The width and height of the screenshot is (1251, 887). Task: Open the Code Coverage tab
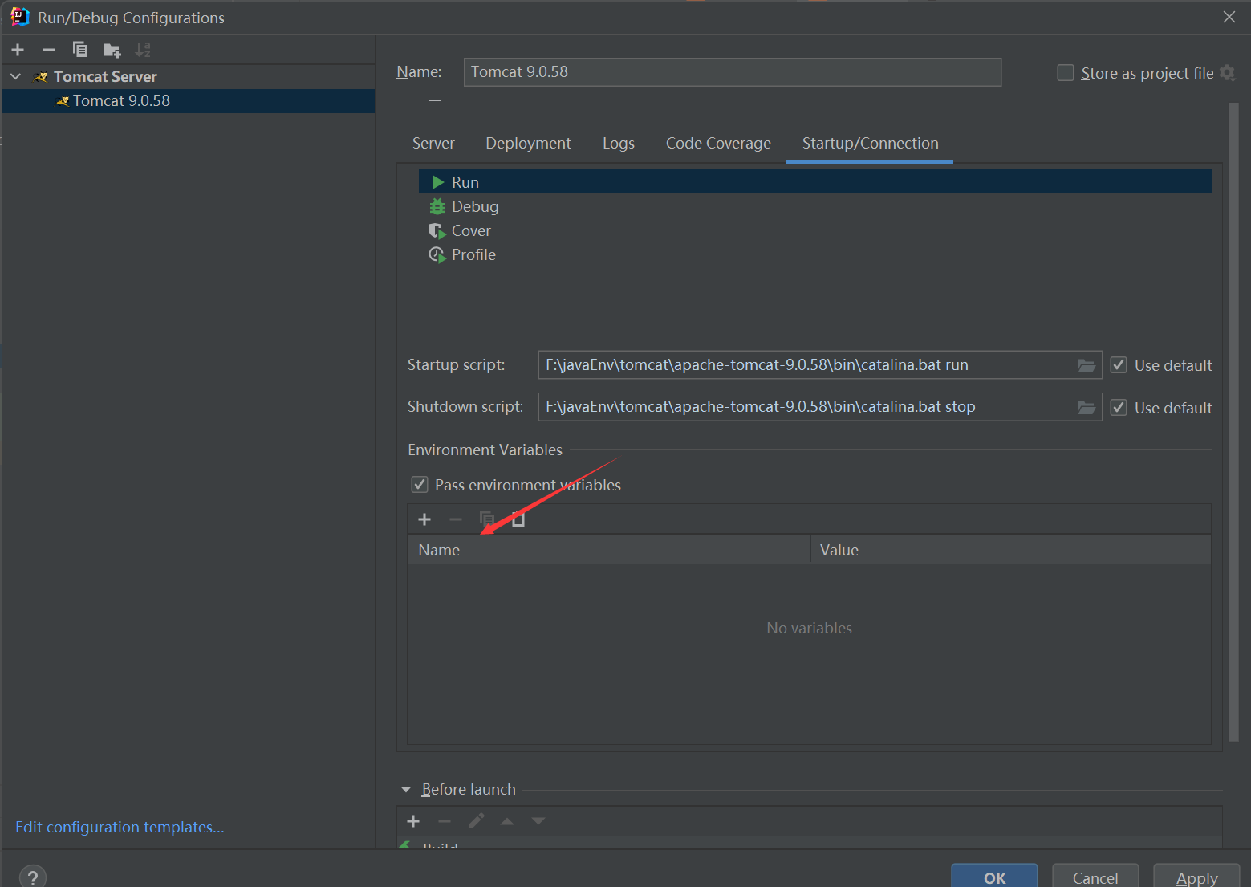[x=718, y=143]
